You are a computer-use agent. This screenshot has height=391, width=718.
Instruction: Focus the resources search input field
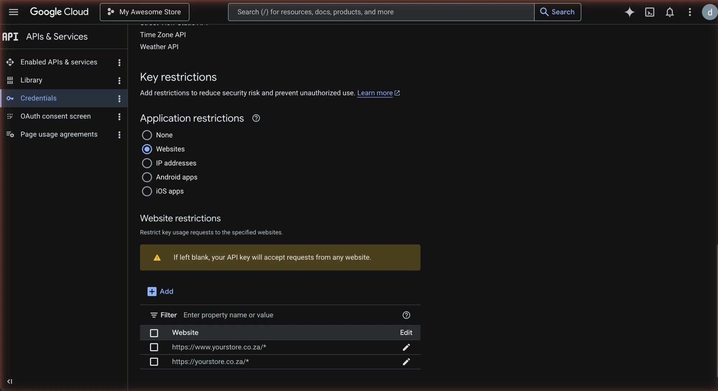coord(381,12)
